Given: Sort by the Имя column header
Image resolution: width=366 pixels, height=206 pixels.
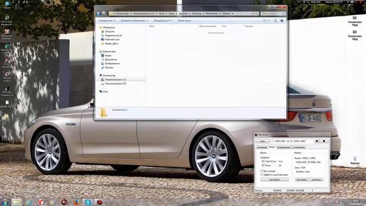Looking at the screenshot, I should (152, 26).
